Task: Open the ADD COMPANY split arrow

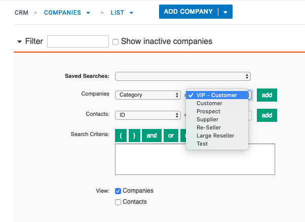Action: click(x=225, y=12)
